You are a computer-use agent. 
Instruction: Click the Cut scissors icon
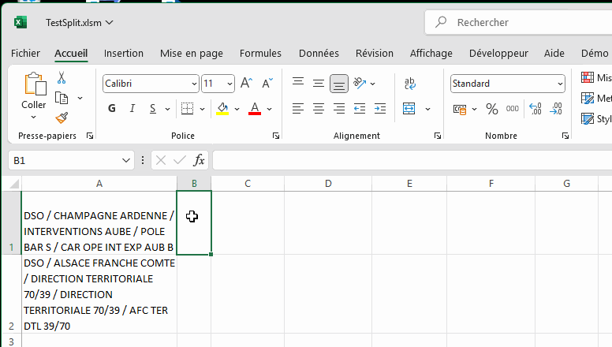click(62, 78)
